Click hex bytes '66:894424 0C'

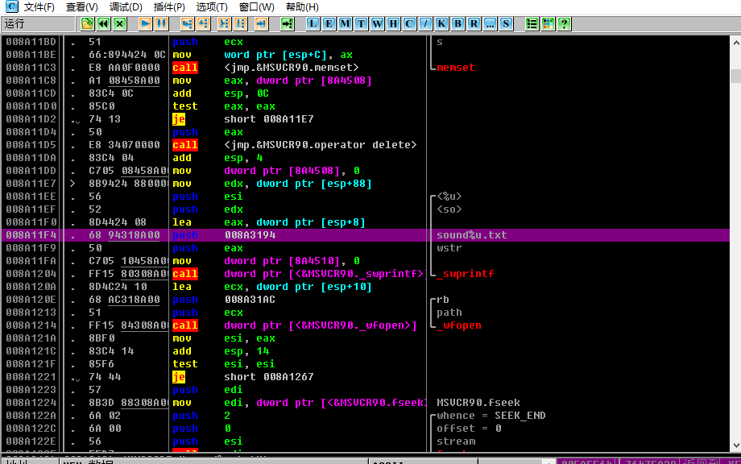(127, 55)
